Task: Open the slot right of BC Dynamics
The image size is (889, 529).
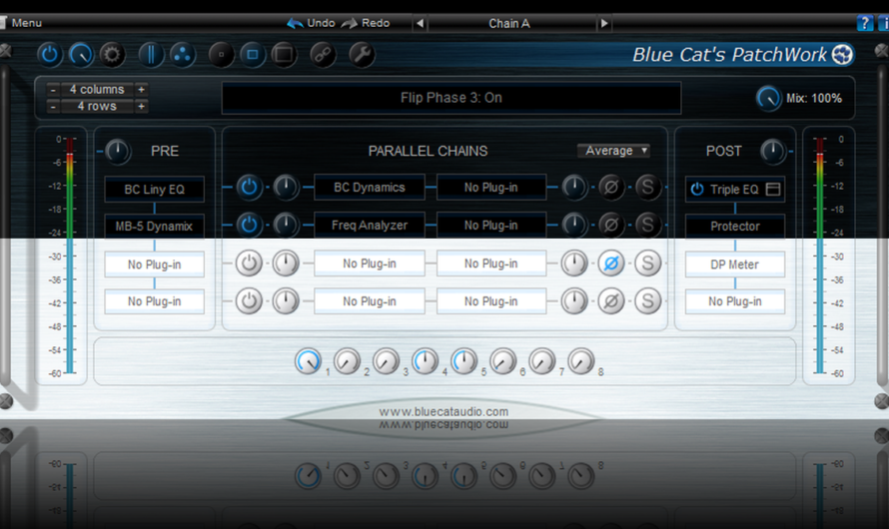Action: 491,188
